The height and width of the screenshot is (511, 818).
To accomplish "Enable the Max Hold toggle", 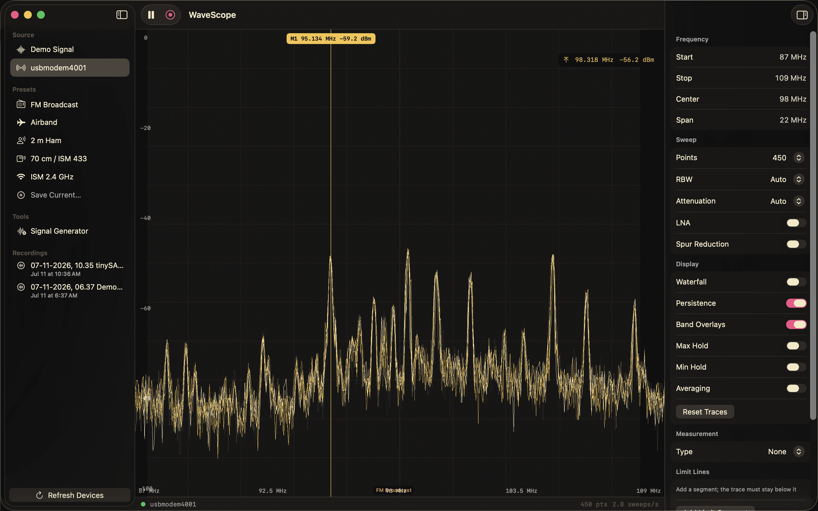I will pos(796,346).
